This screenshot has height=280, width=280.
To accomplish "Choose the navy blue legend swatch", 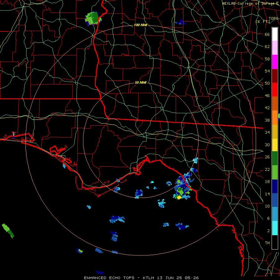I will (275, 186).
